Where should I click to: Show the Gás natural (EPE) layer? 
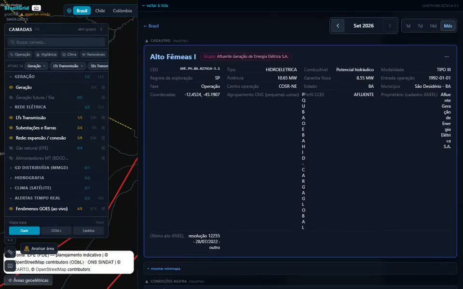pyautogui.click(x=11, y=148)
